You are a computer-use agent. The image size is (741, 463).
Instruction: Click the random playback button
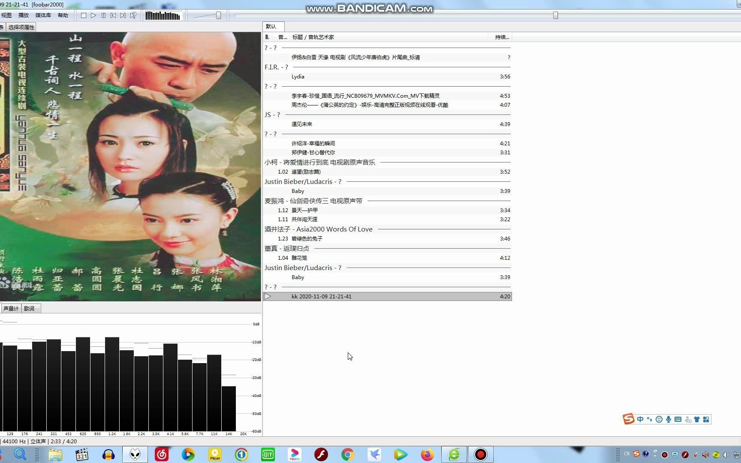(x=133, y=15)
